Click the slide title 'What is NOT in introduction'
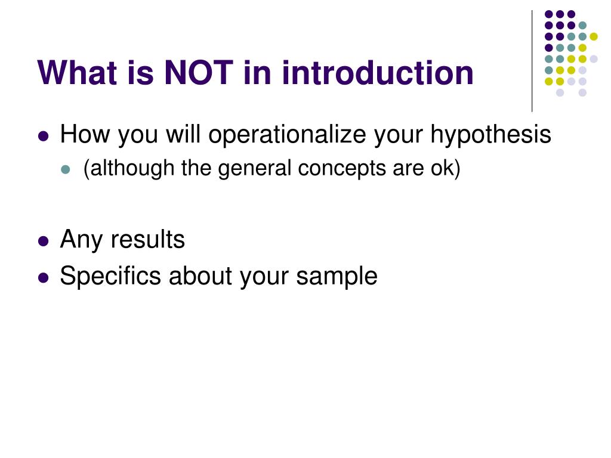 [x=255, y=72]
